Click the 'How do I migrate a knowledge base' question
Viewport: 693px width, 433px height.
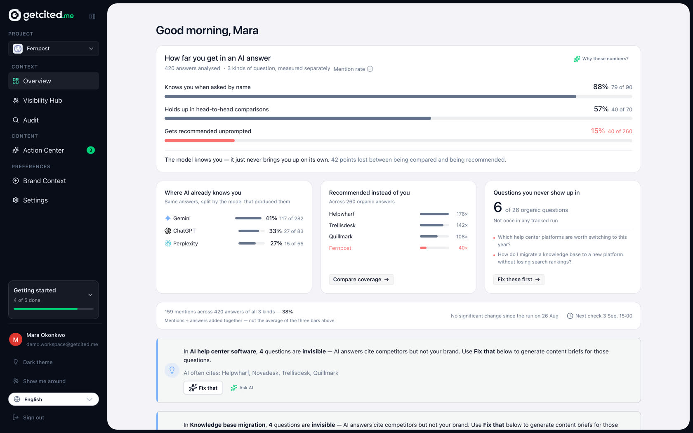pos(560,258)
